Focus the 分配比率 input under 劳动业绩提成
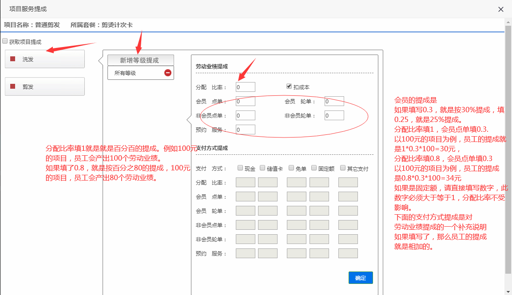The image size is (512, 295). click(x=245, y=87)
